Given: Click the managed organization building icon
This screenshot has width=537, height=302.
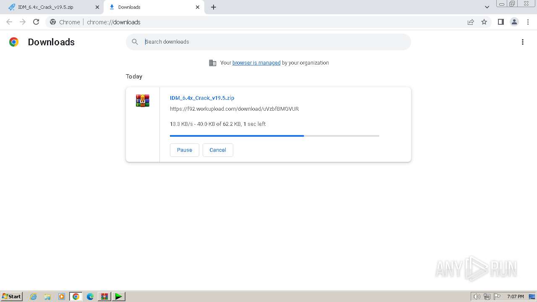Looking at the screenshot, I should [213, 63].
